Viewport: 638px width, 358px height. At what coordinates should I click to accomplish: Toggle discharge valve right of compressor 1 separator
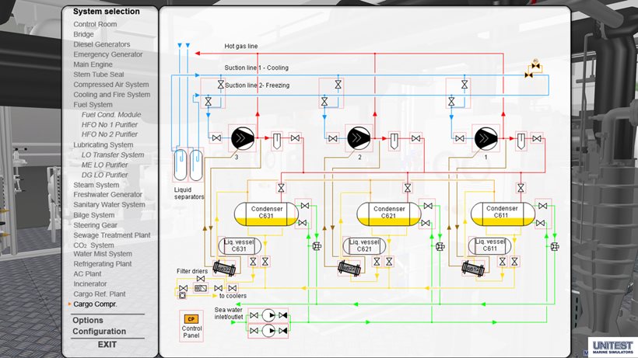click(536, 138)
